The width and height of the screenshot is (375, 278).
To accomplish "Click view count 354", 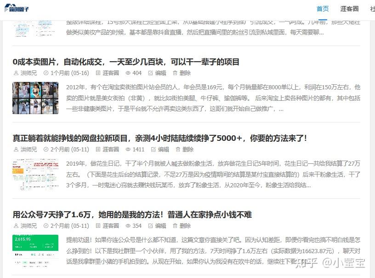I will (137, 226).
